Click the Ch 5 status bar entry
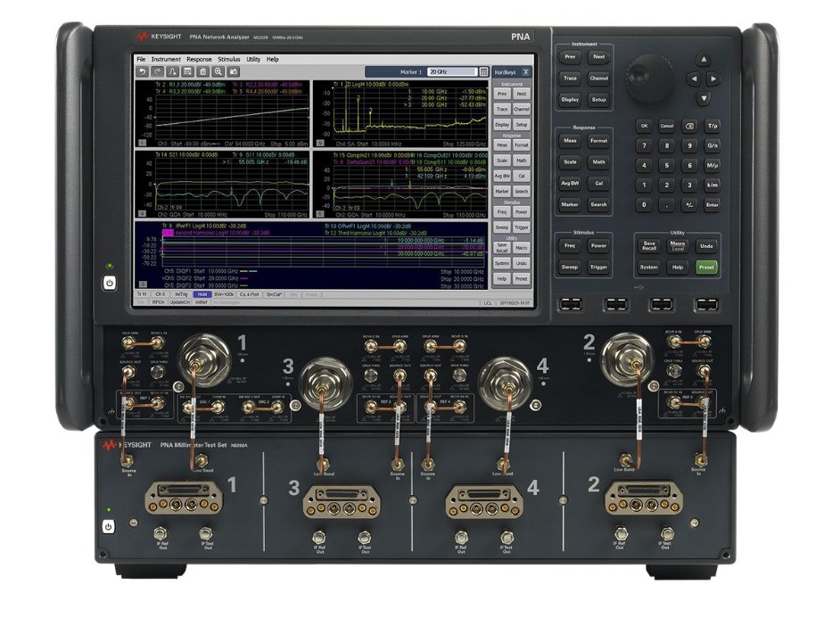The image size is (824, 618). [x=161, y=295]
